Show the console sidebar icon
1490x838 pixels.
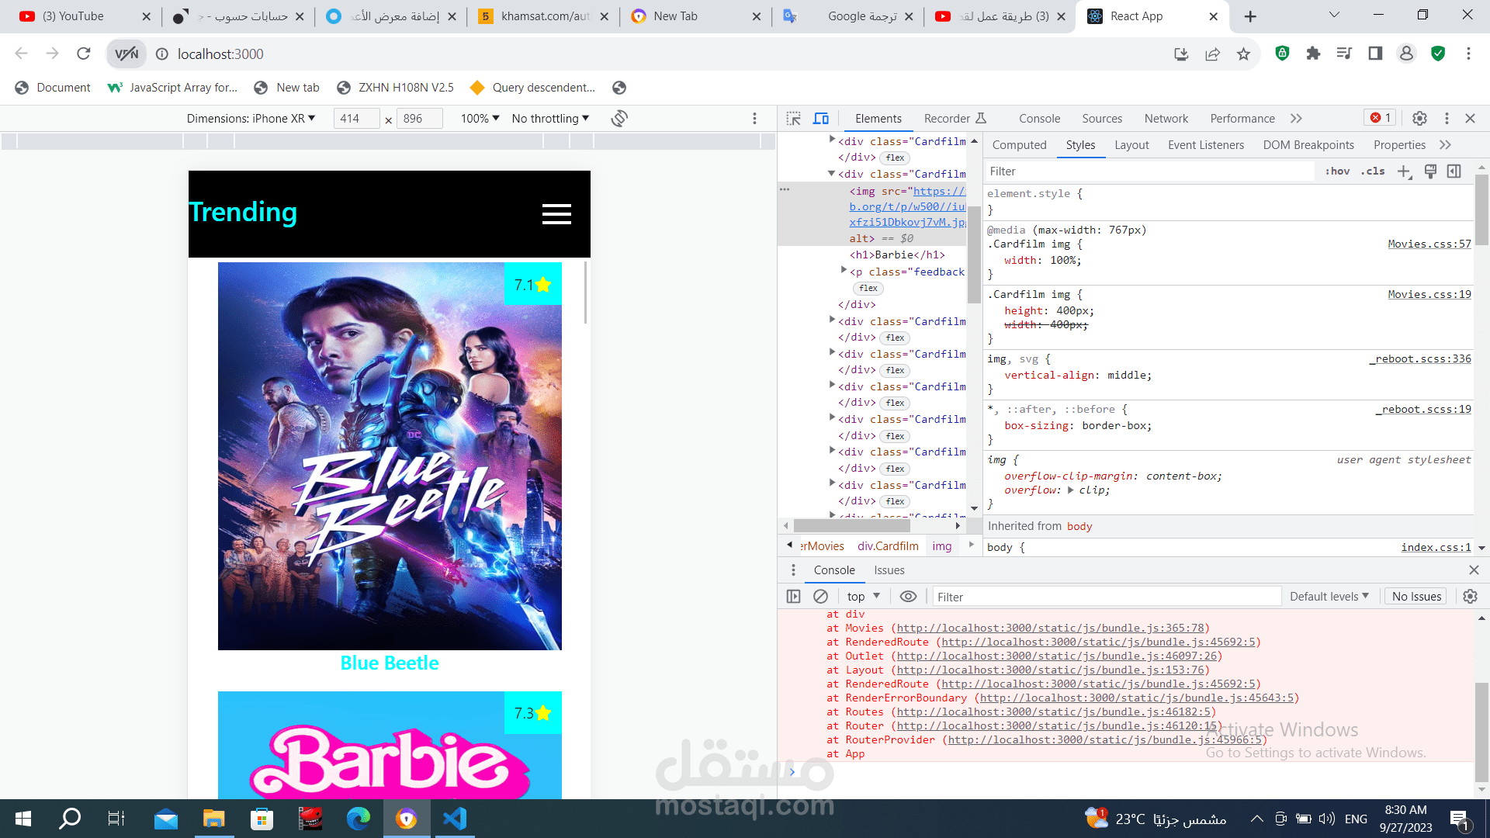click(793, 597)
